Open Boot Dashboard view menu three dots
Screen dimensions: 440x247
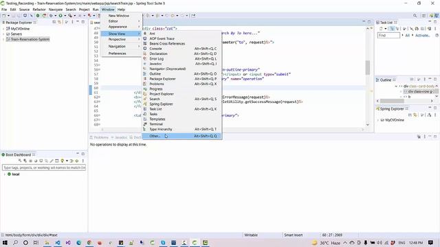click(x=83, y=161)
